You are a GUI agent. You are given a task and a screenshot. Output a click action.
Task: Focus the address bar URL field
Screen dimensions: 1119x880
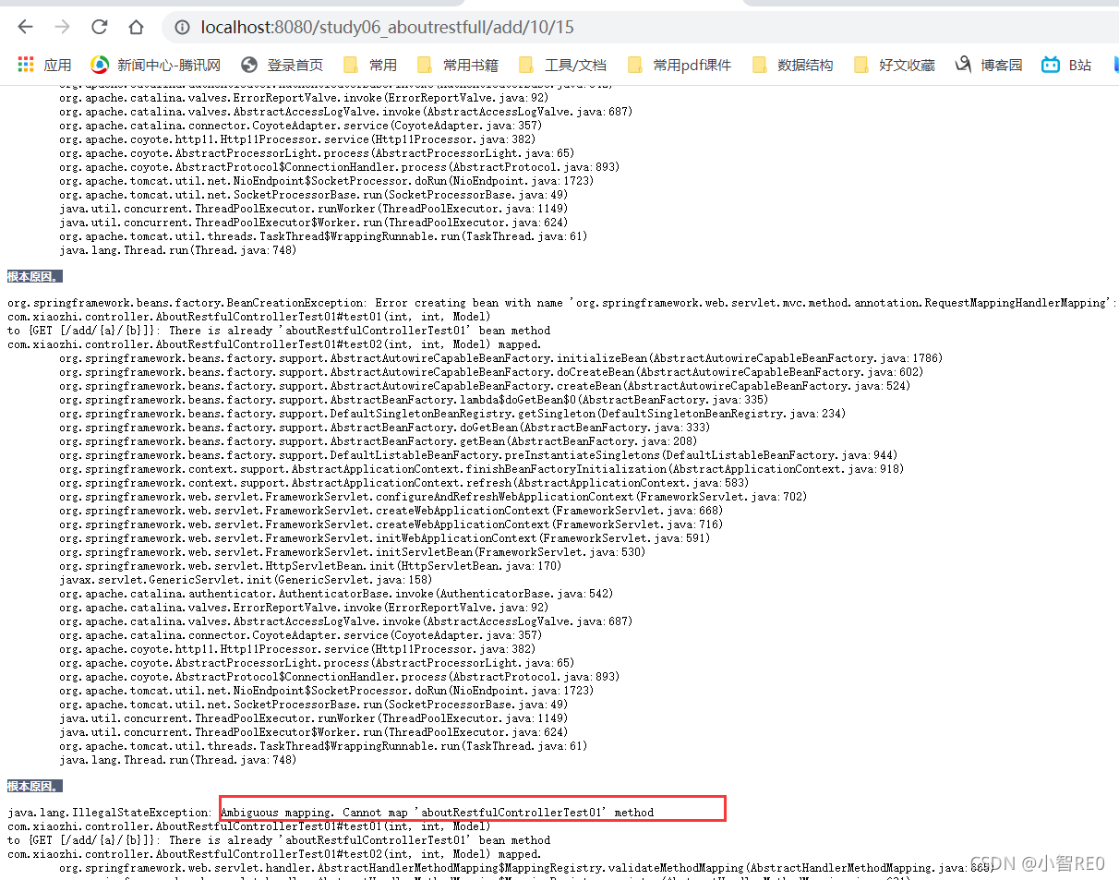(642, 28)
